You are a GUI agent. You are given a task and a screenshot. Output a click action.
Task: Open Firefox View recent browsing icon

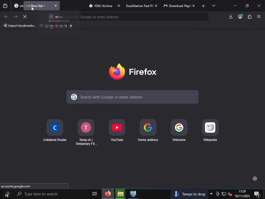(x=5, y=6)
